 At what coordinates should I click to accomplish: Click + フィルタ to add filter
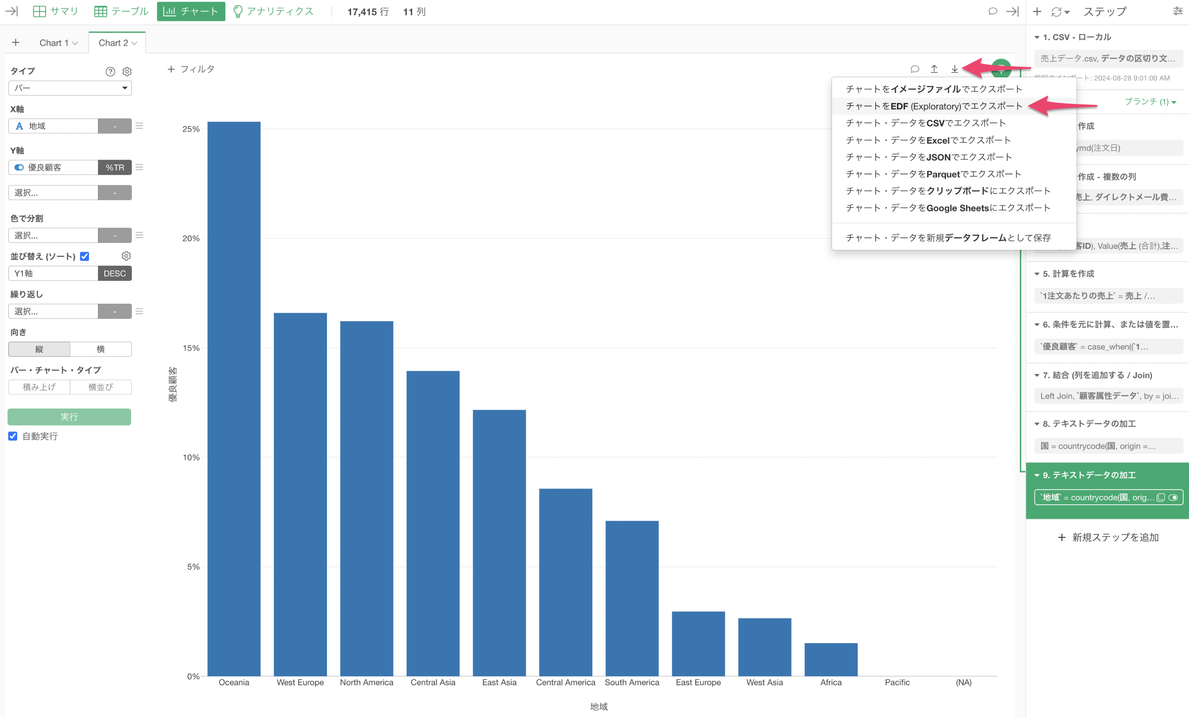pos(191,69)
